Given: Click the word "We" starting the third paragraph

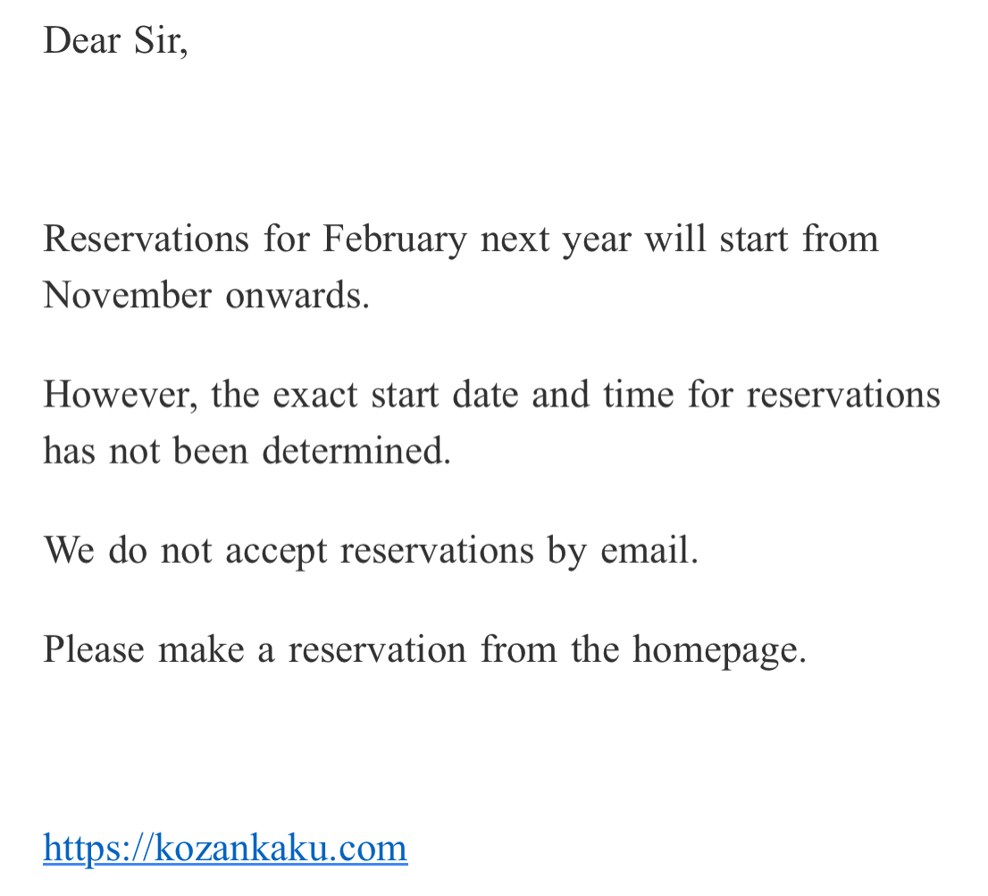Looking at the screenshot, I should [69, 549].
